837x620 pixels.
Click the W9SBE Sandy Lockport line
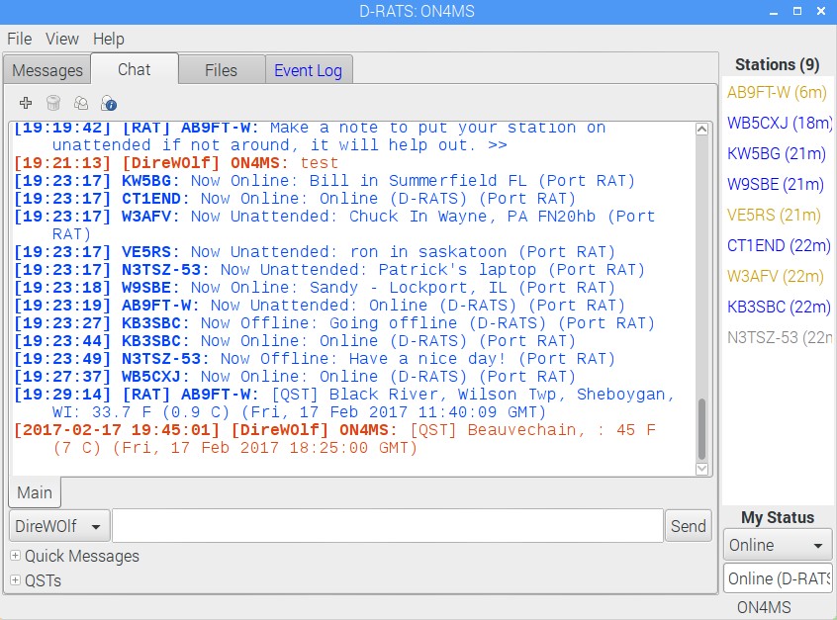(315, 288)
